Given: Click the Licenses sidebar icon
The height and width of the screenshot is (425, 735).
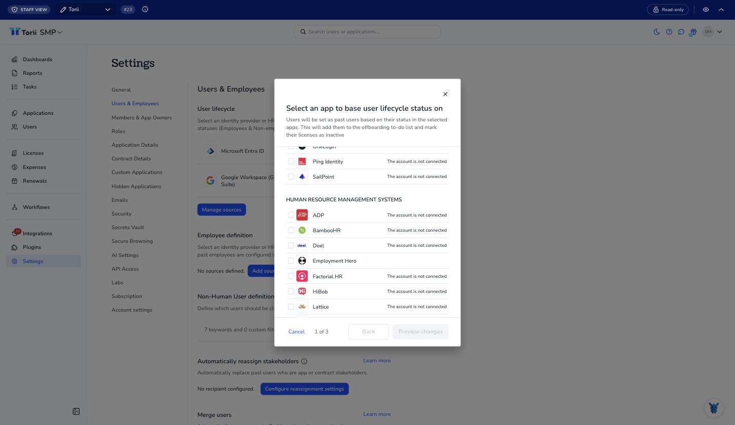Looking at the screenshot, I should pyautogui.click(x=14, y=153).
